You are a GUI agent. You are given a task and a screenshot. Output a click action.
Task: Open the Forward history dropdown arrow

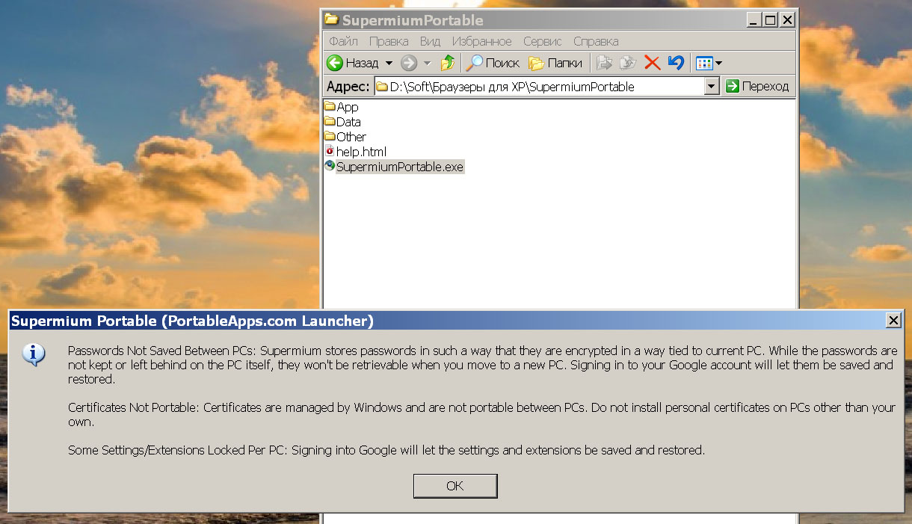click(x=428, y=64)
